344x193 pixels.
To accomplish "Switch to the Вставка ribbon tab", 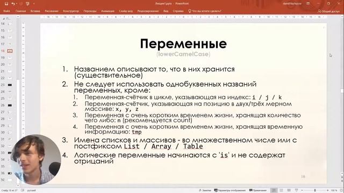I will [x=35, y=11].
